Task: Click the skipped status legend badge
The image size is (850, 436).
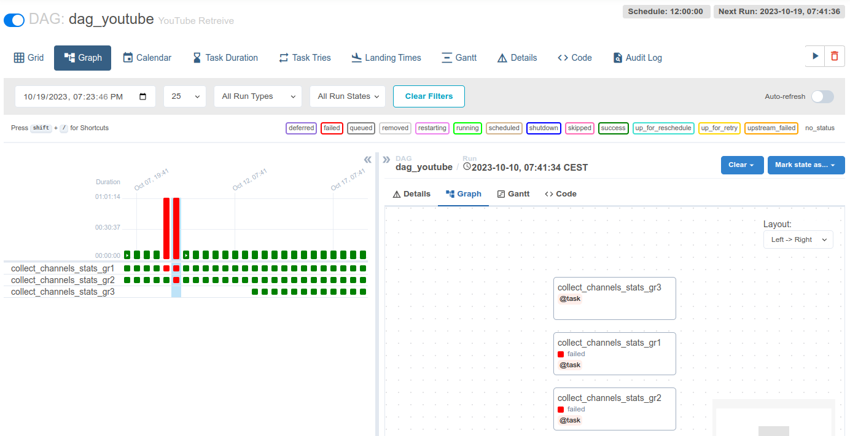Action: point(580,128)
